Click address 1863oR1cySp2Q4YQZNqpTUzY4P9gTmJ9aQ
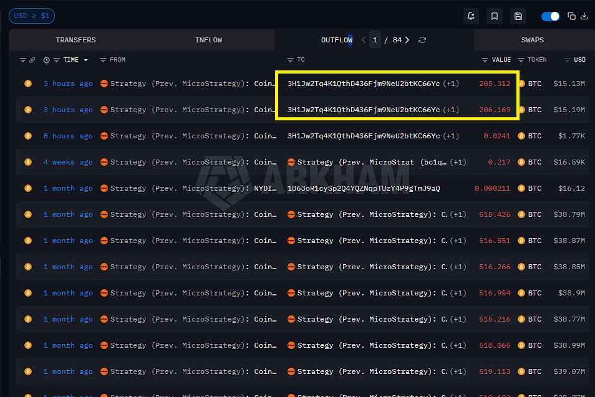The image size is (595, 397). pos(364,188)
